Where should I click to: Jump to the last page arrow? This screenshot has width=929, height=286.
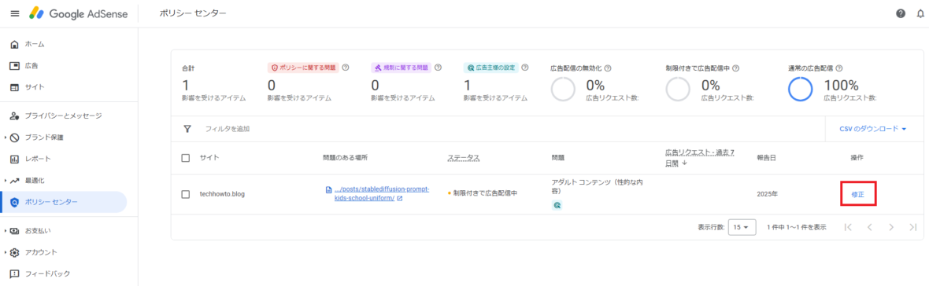(x=912, y=227)
